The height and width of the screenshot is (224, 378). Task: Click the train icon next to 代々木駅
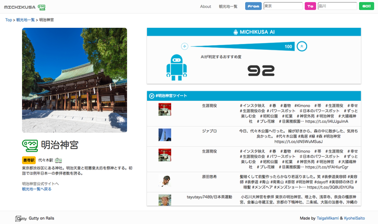[58, 160]
